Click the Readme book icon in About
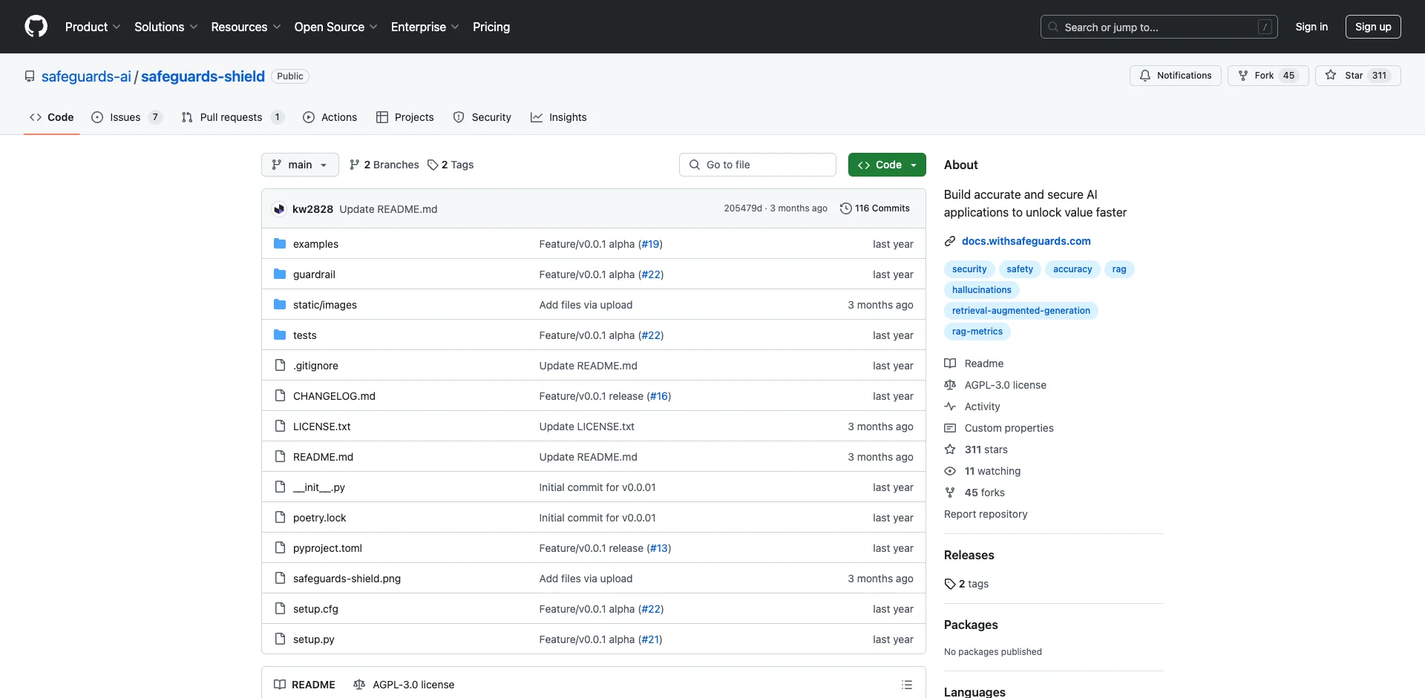1425x698 pixels. [950, 363]
